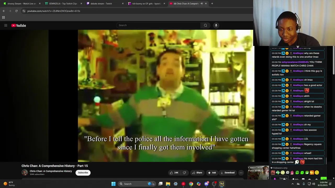Open Google Chrome from the taskbar
The height and width of the screenshot is (188, 335).
[x=191, y=184]
